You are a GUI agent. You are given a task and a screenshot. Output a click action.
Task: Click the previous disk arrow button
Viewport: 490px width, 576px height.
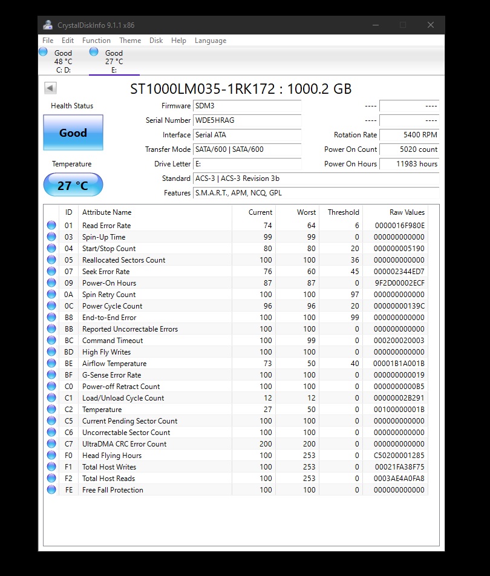pyautogui.click(x=50, y=88)
